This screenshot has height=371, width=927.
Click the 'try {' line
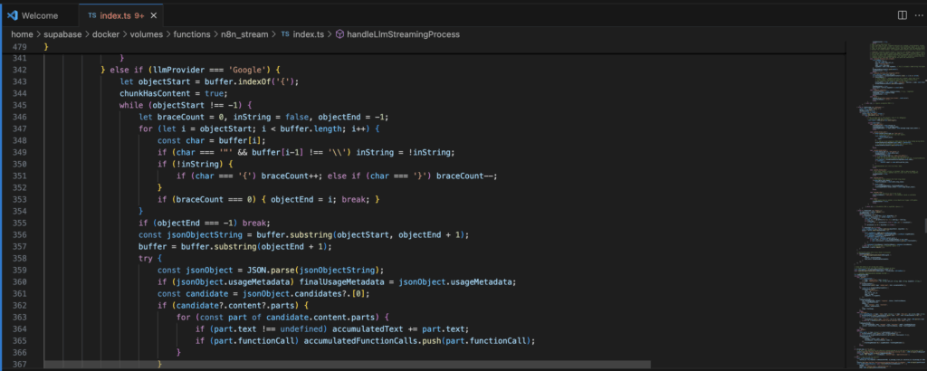tap(150, 258)
